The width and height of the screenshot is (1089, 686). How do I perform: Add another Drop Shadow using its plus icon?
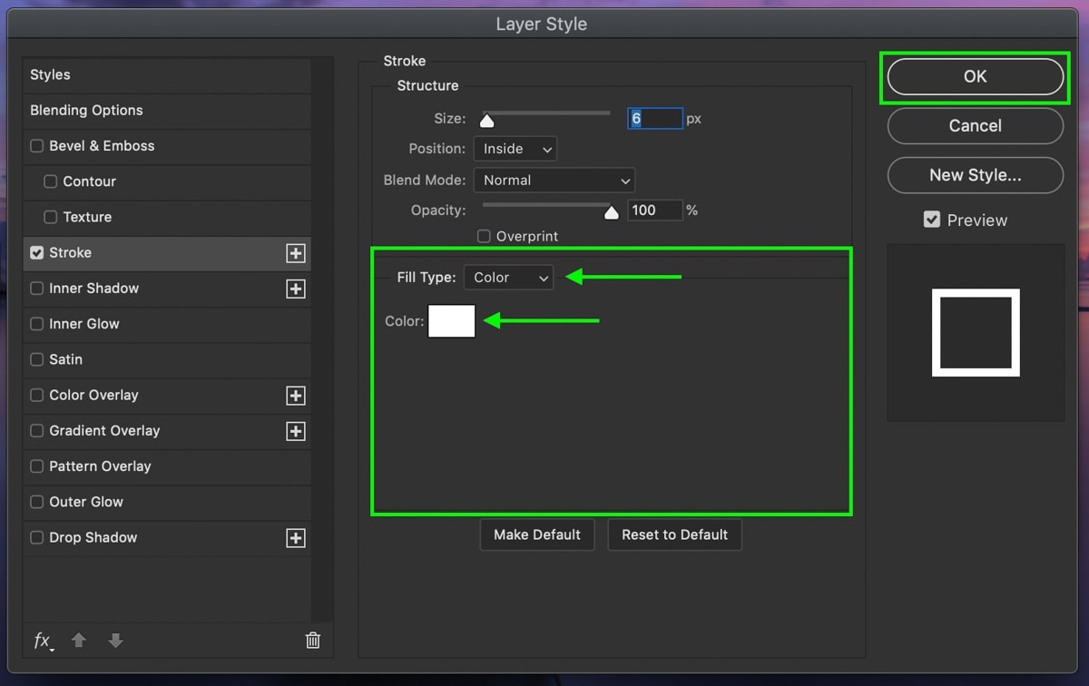click(295, 538)
